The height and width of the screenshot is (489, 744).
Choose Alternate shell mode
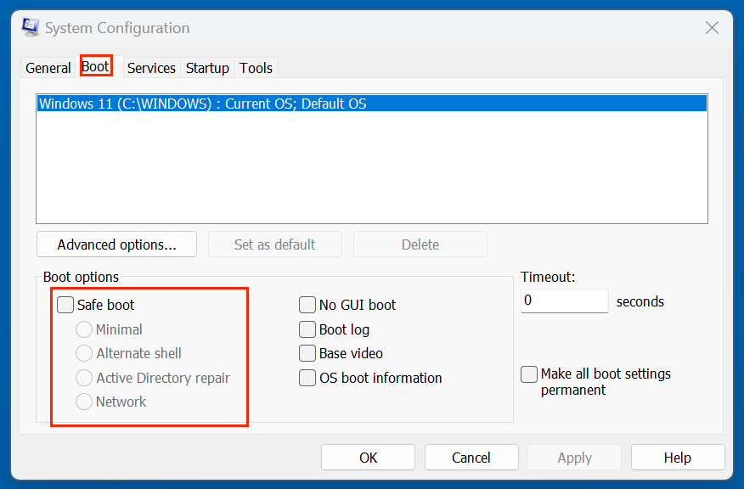tap(85, 353)
